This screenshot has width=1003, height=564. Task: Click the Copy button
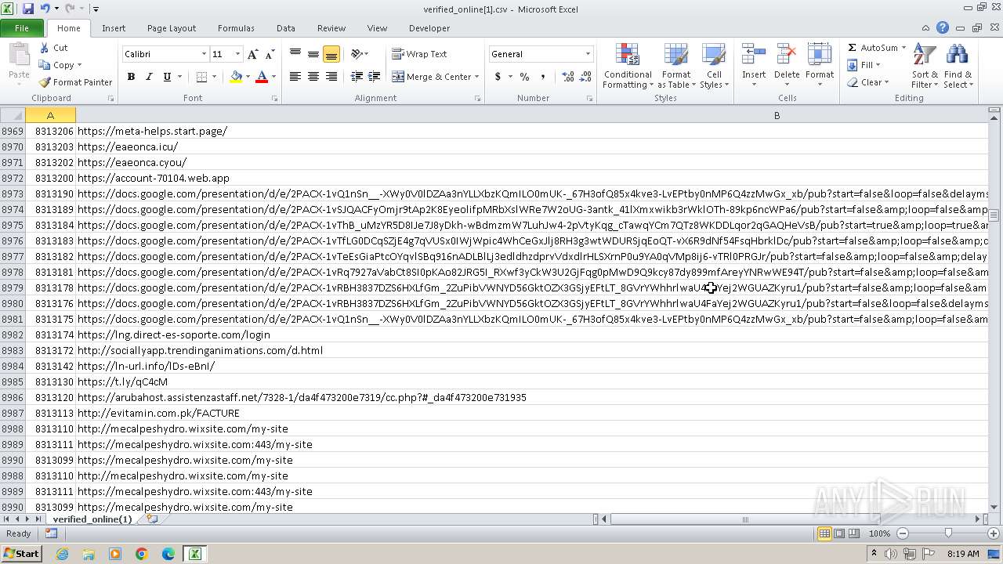[57, 65]
